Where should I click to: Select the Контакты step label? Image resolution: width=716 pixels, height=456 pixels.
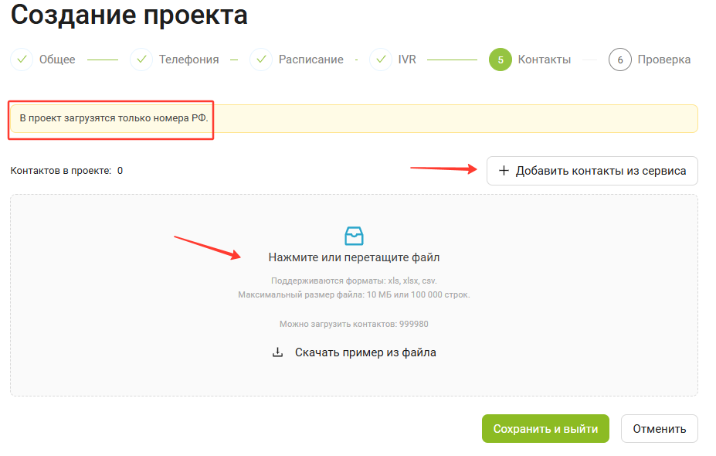(x=544, y=60)
